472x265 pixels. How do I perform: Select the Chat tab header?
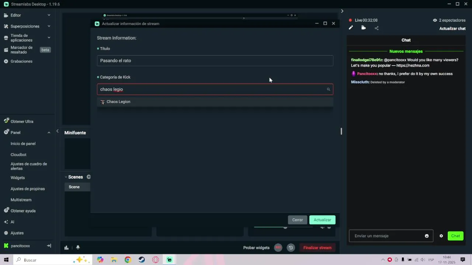[406, 40]
